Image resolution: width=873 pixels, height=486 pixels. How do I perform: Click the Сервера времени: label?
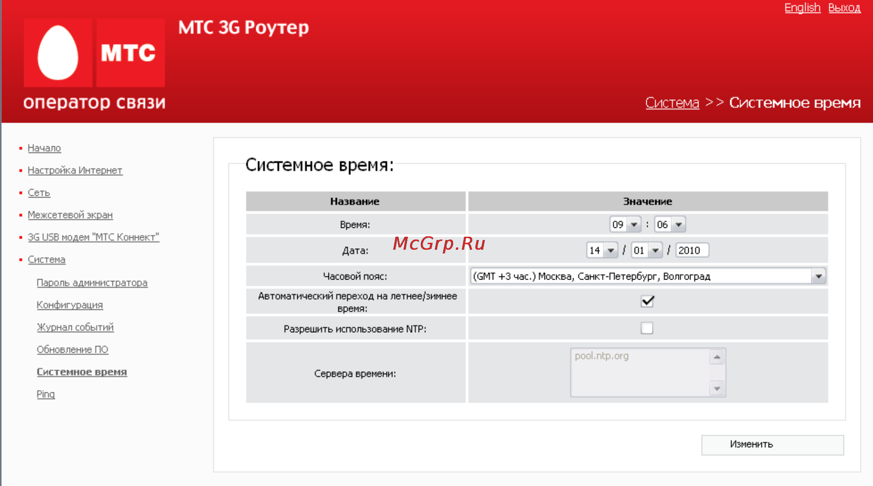pos(355,374)
